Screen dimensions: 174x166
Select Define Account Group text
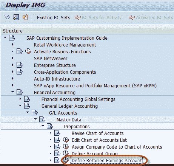click(95, 154)
